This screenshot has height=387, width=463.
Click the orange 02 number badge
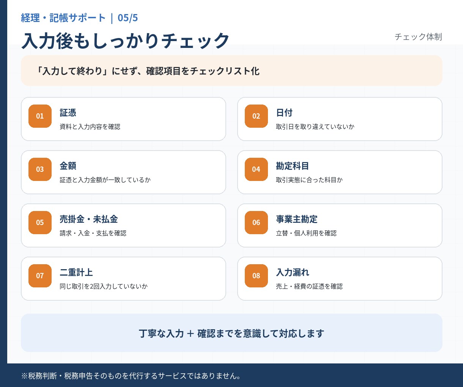point(256,116)
